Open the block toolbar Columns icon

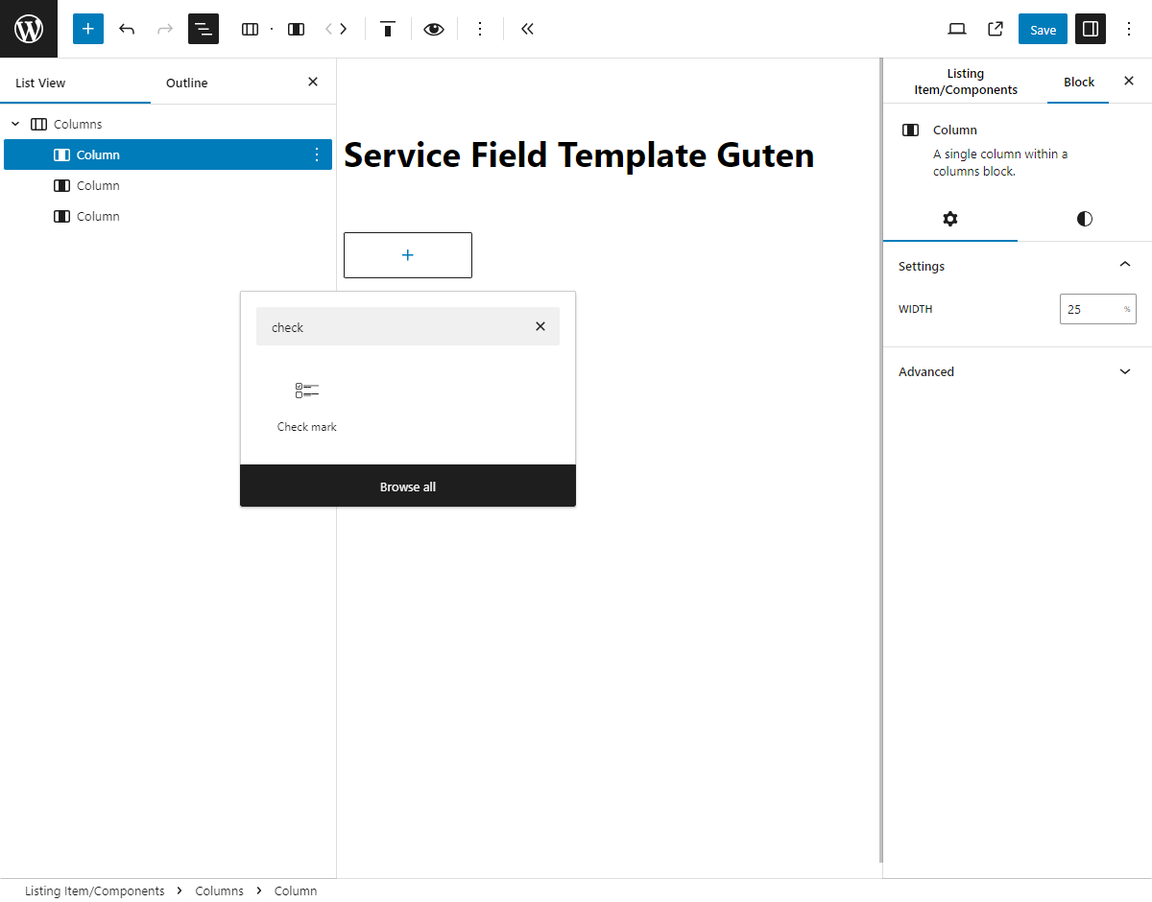(250, 29)
